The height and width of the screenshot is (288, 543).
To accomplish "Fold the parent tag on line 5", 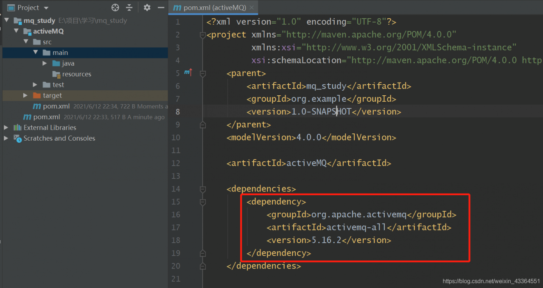I will (203, 74).
